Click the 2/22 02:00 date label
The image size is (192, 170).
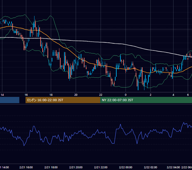point(150,167)
